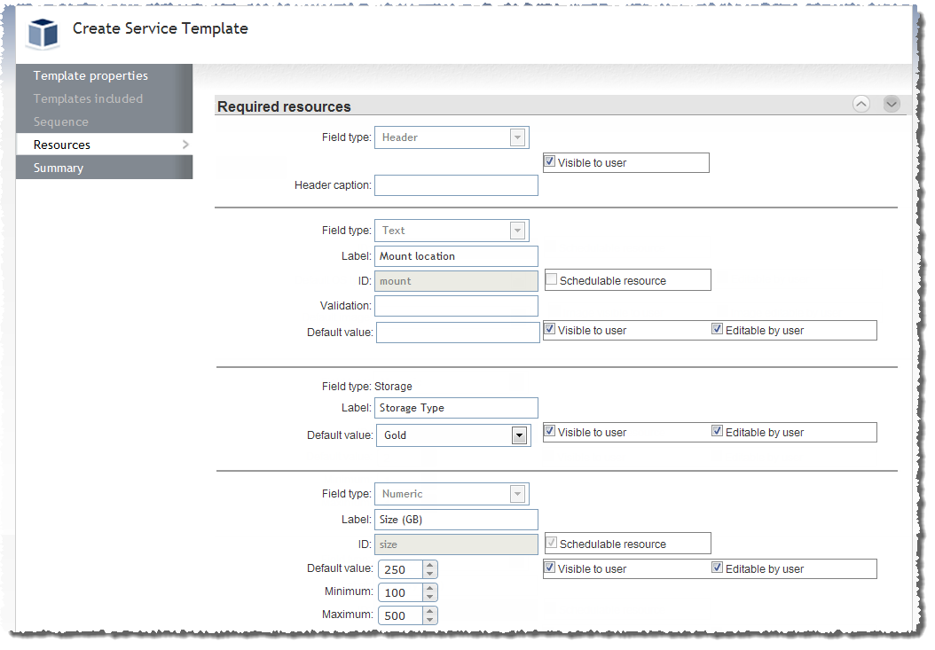Select the Resources step
Viewport: 935px width, 650px height.
click(x=105, y=145)
